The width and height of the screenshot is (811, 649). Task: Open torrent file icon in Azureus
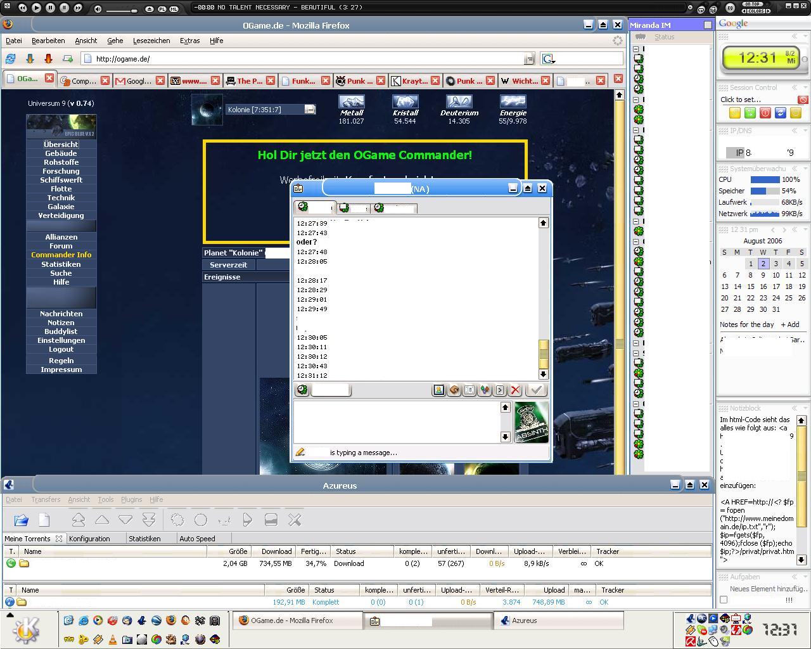(21, 520)
